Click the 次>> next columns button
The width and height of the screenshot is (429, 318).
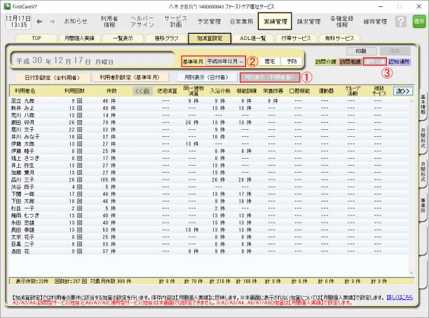[402, 91]
